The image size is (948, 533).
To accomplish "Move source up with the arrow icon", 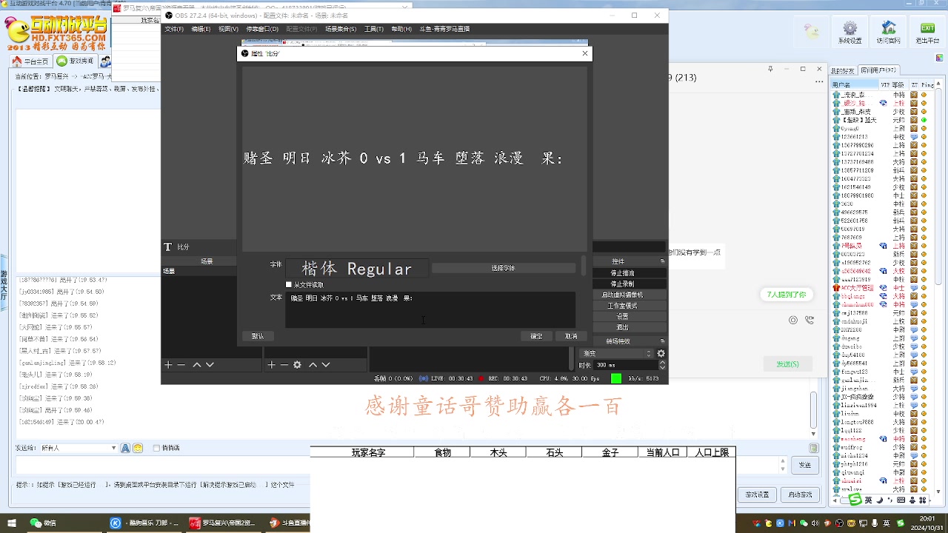I will click(313, 365).
